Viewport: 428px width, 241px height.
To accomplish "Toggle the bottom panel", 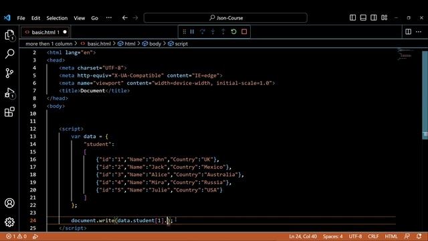I will coord(363,18).
